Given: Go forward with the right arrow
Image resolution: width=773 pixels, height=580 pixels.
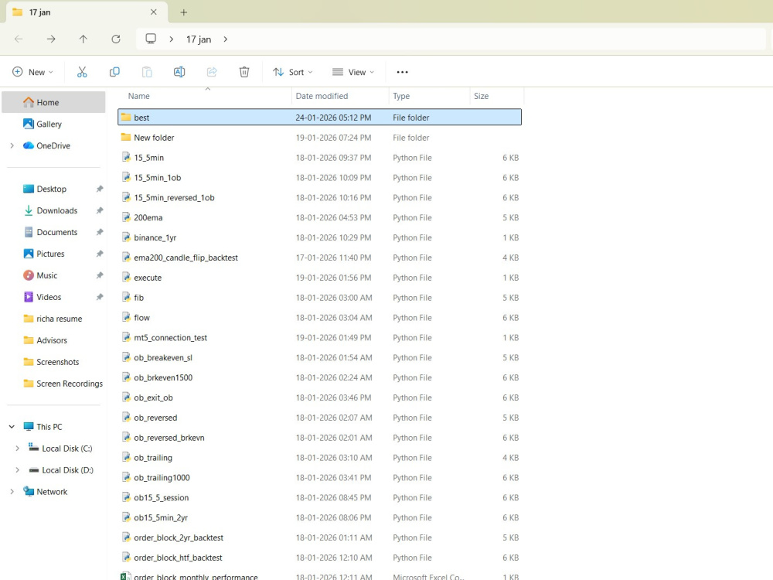Looking at the screenshot, I should click(x=51, y=39).
